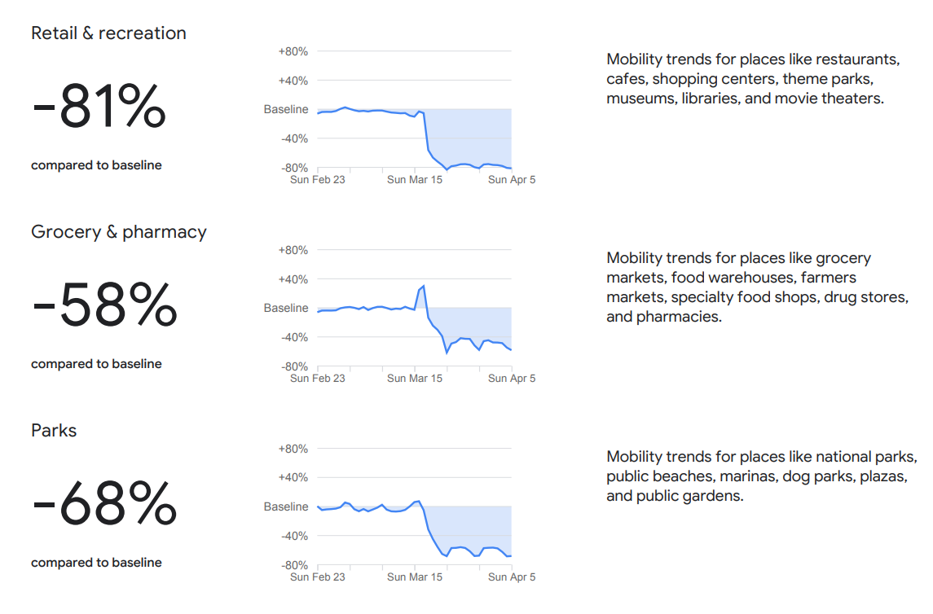The image size is (933, 614).
Task: Click +40% label on grocery chart
Action: 293,279
